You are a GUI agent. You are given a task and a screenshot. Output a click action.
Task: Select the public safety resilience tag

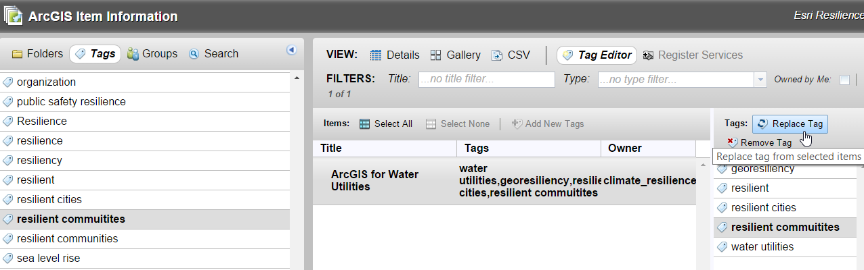[71, 102]
